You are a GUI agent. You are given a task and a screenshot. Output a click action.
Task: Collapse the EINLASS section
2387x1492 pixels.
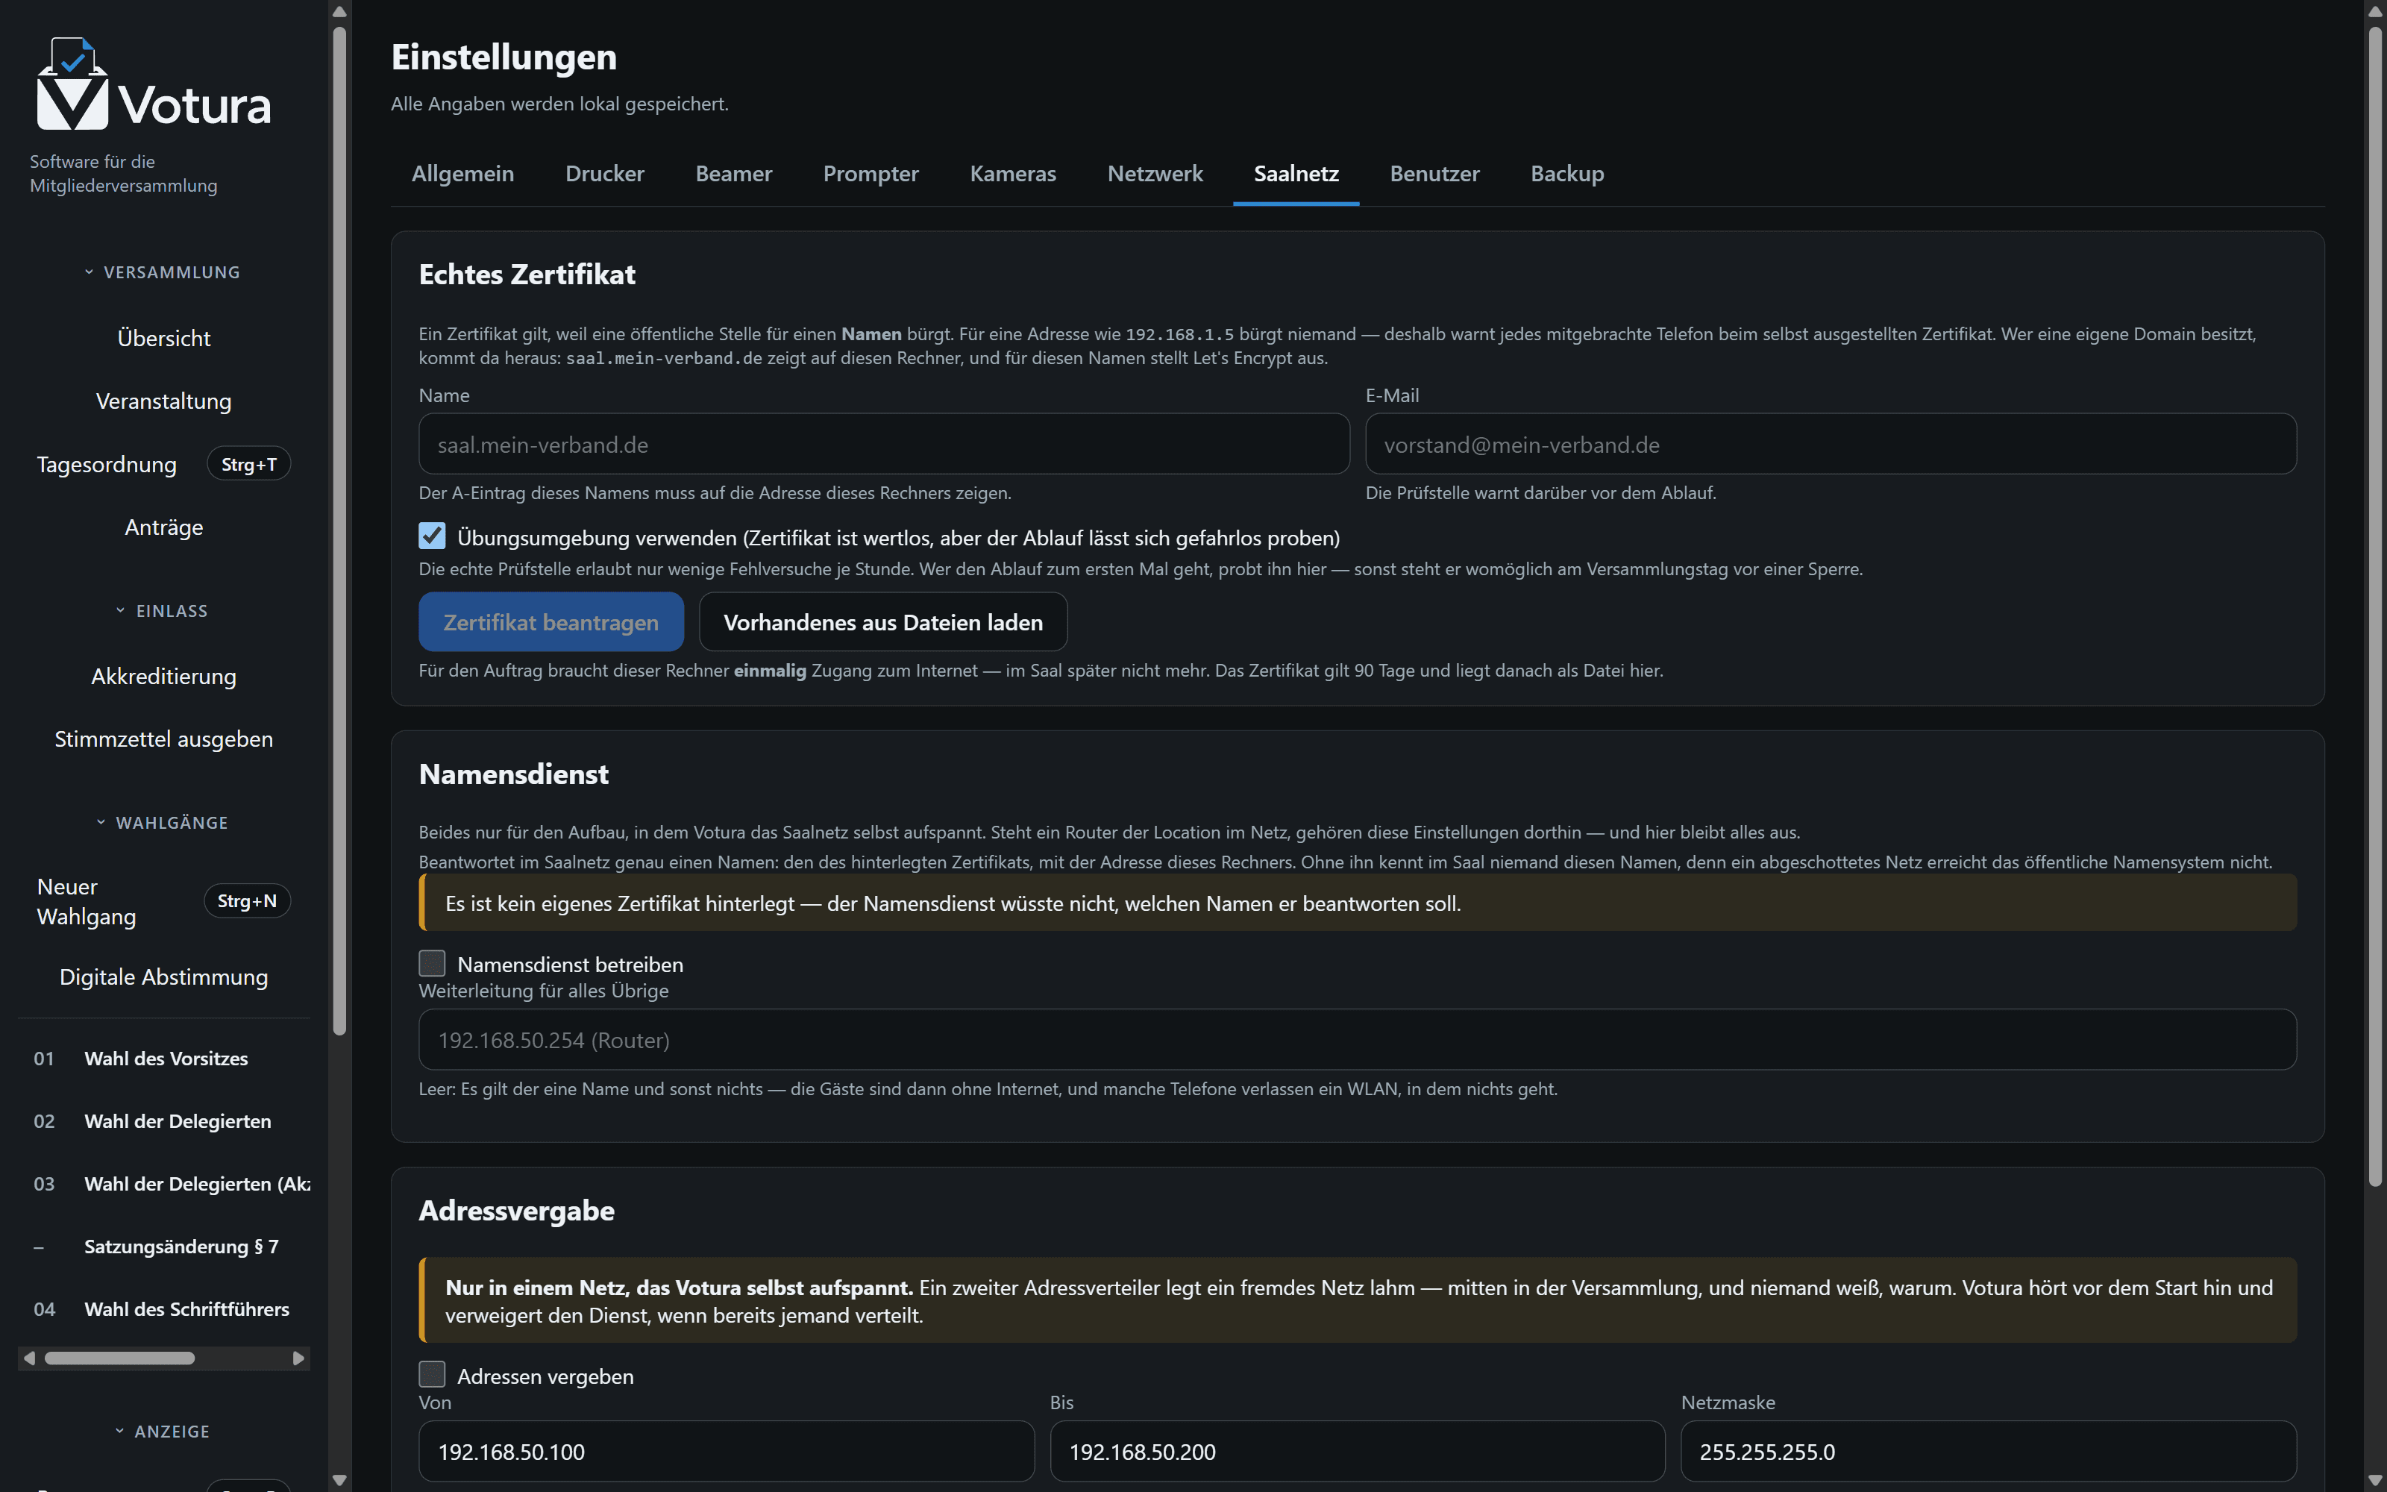[164, 611]
